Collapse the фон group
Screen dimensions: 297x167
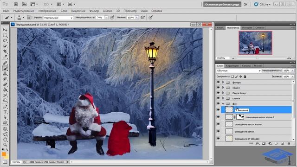223,103
